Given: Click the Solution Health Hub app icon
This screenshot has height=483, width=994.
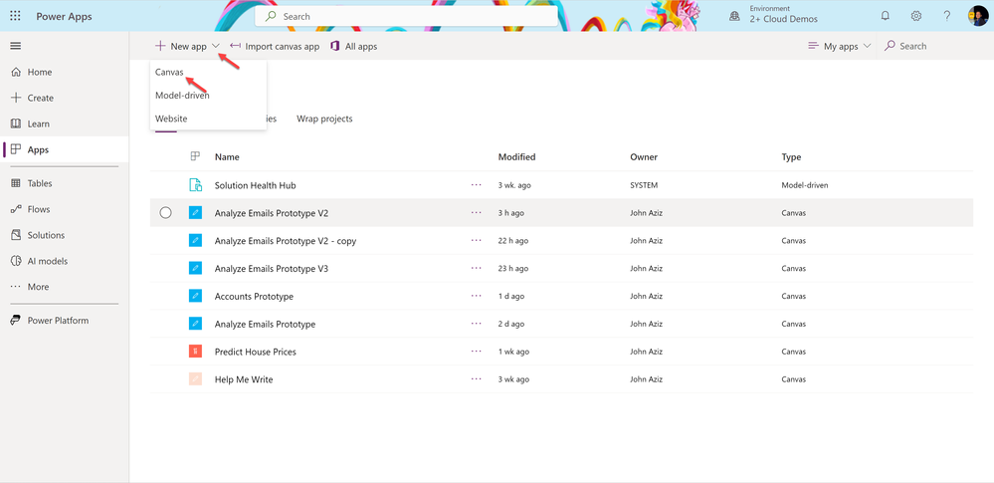Looking at the screenshot, I should (x=195, y=185).
